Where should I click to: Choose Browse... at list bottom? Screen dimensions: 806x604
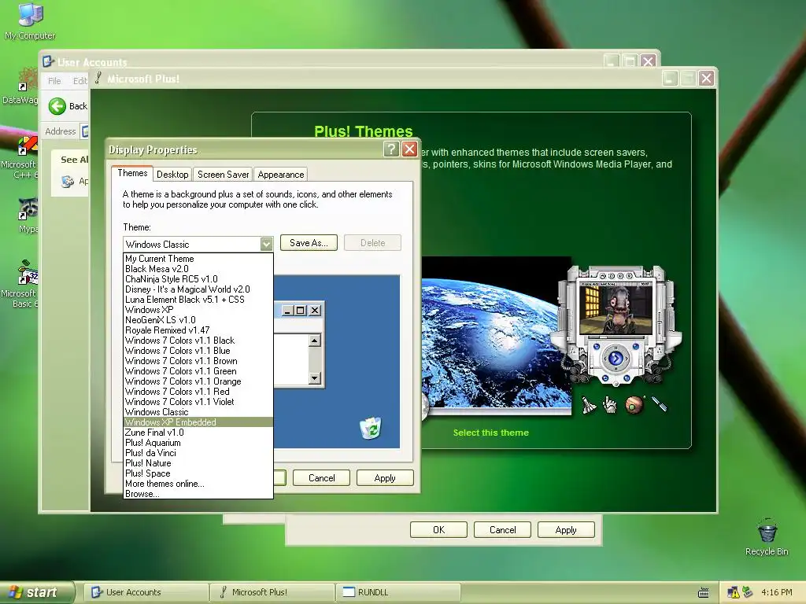pos(198,494)
